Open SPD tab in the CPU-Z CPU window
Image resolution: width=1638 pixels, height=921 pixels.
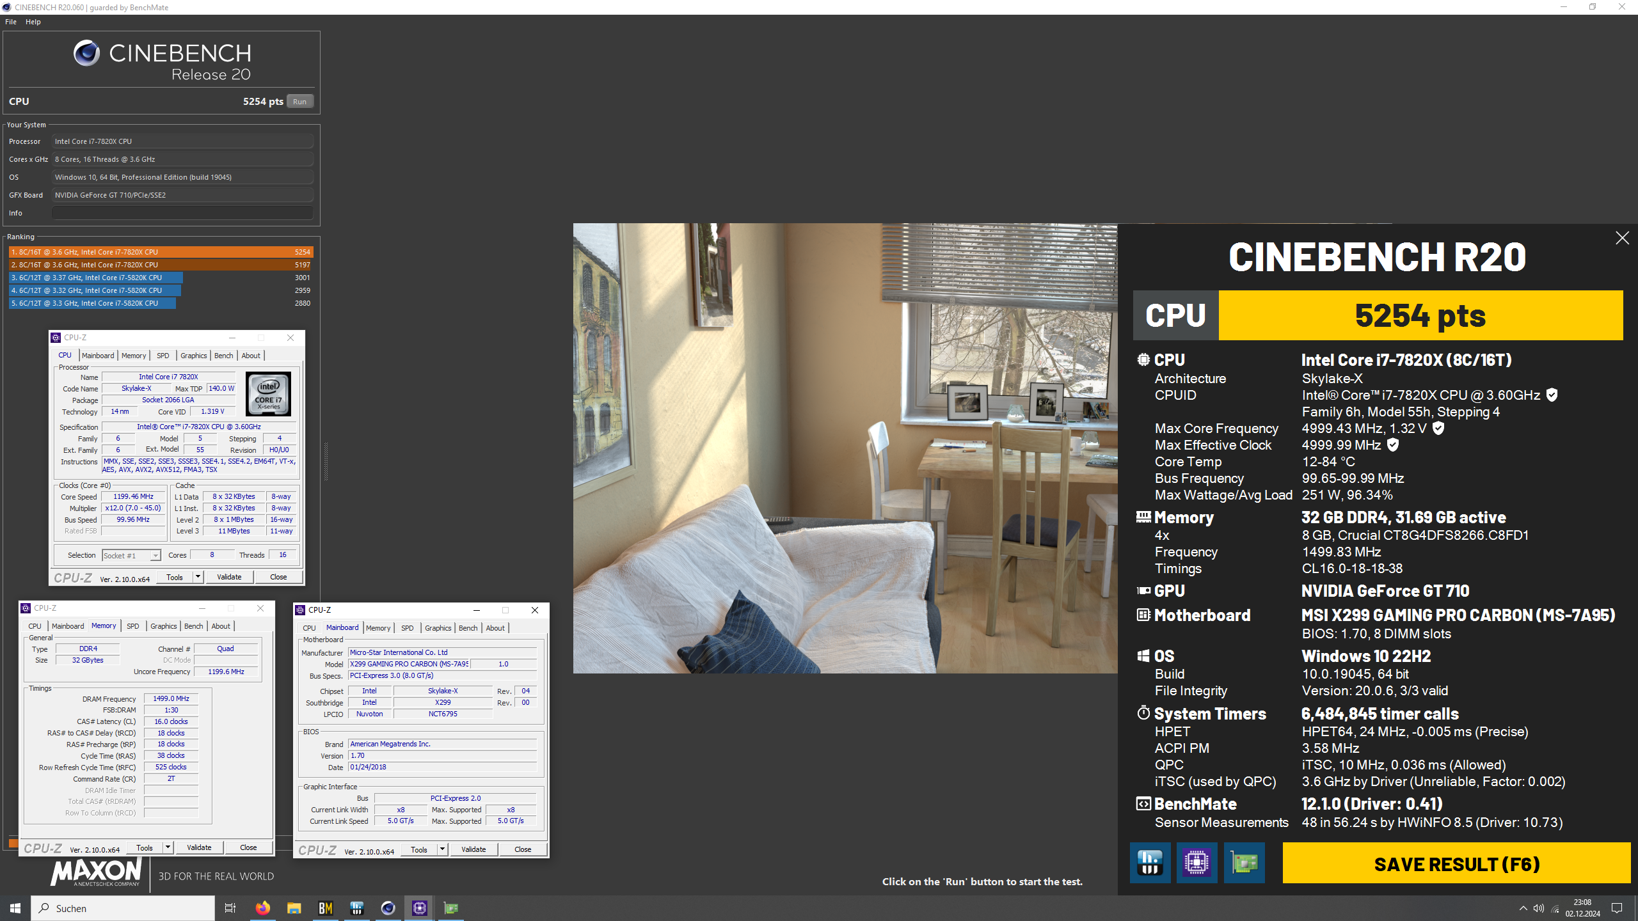coord(163,356)
